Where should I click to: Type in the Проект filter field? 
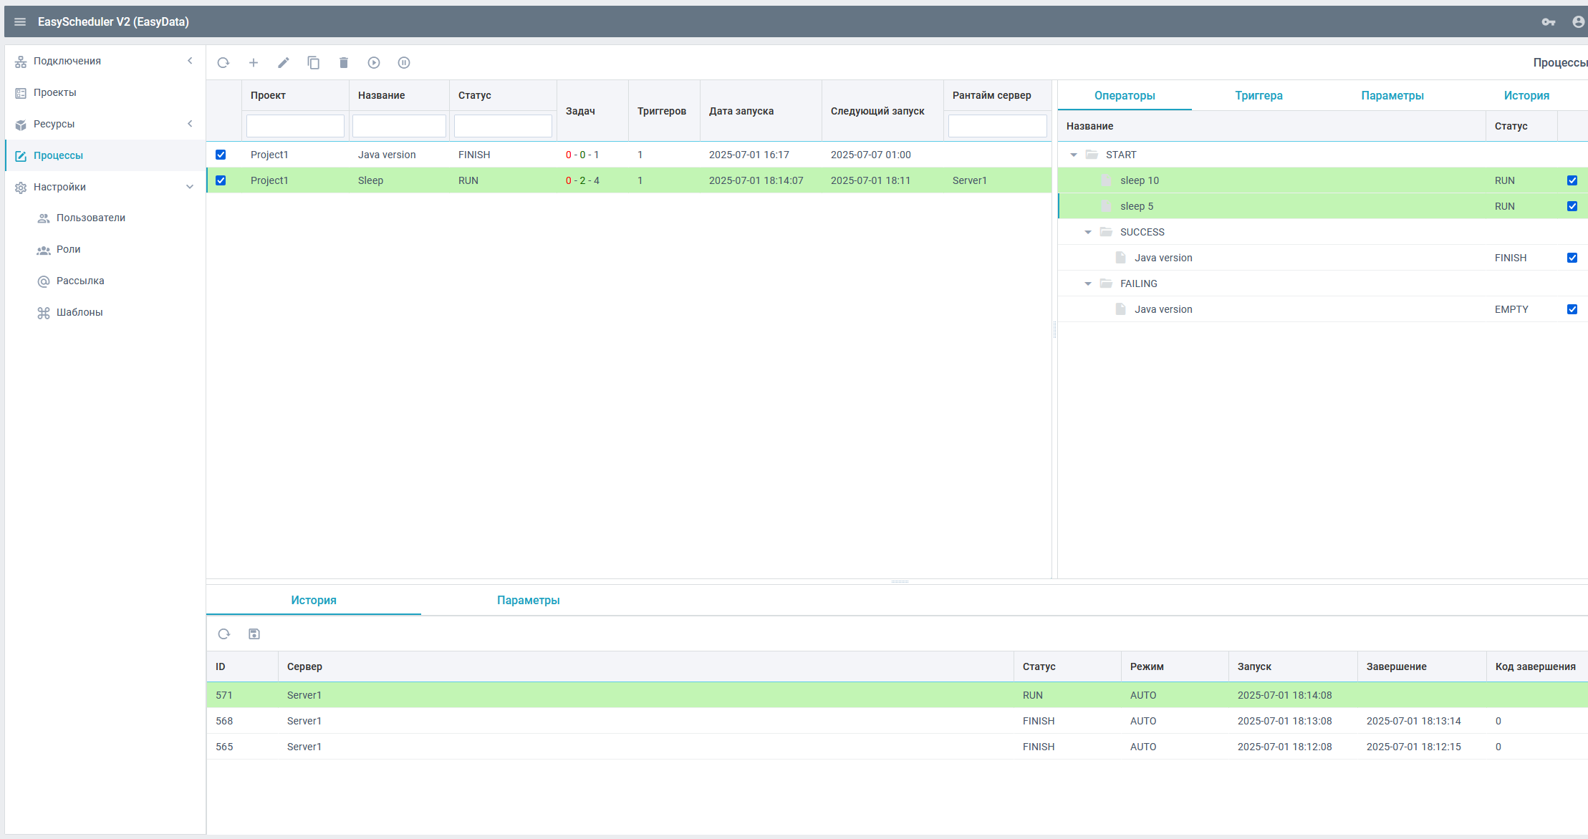pos(294,125)
